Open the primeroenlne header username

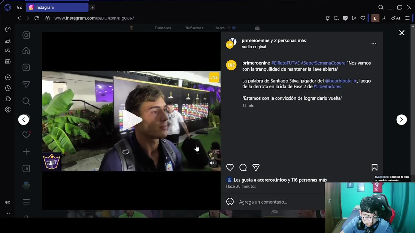click(x=255, y=40)
